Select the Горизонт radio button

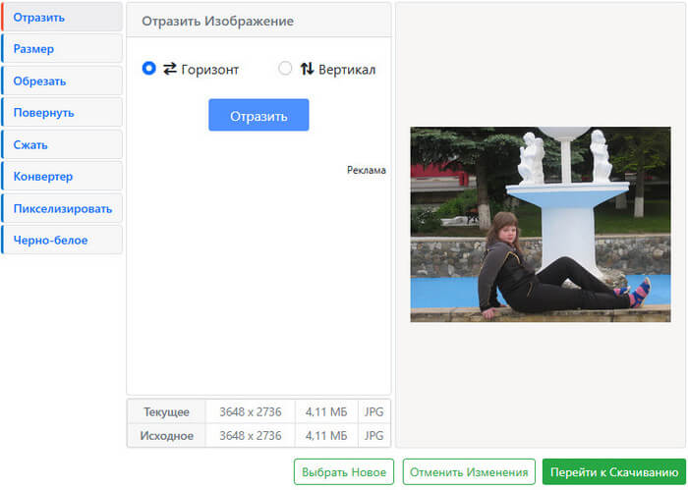[149, 69]
